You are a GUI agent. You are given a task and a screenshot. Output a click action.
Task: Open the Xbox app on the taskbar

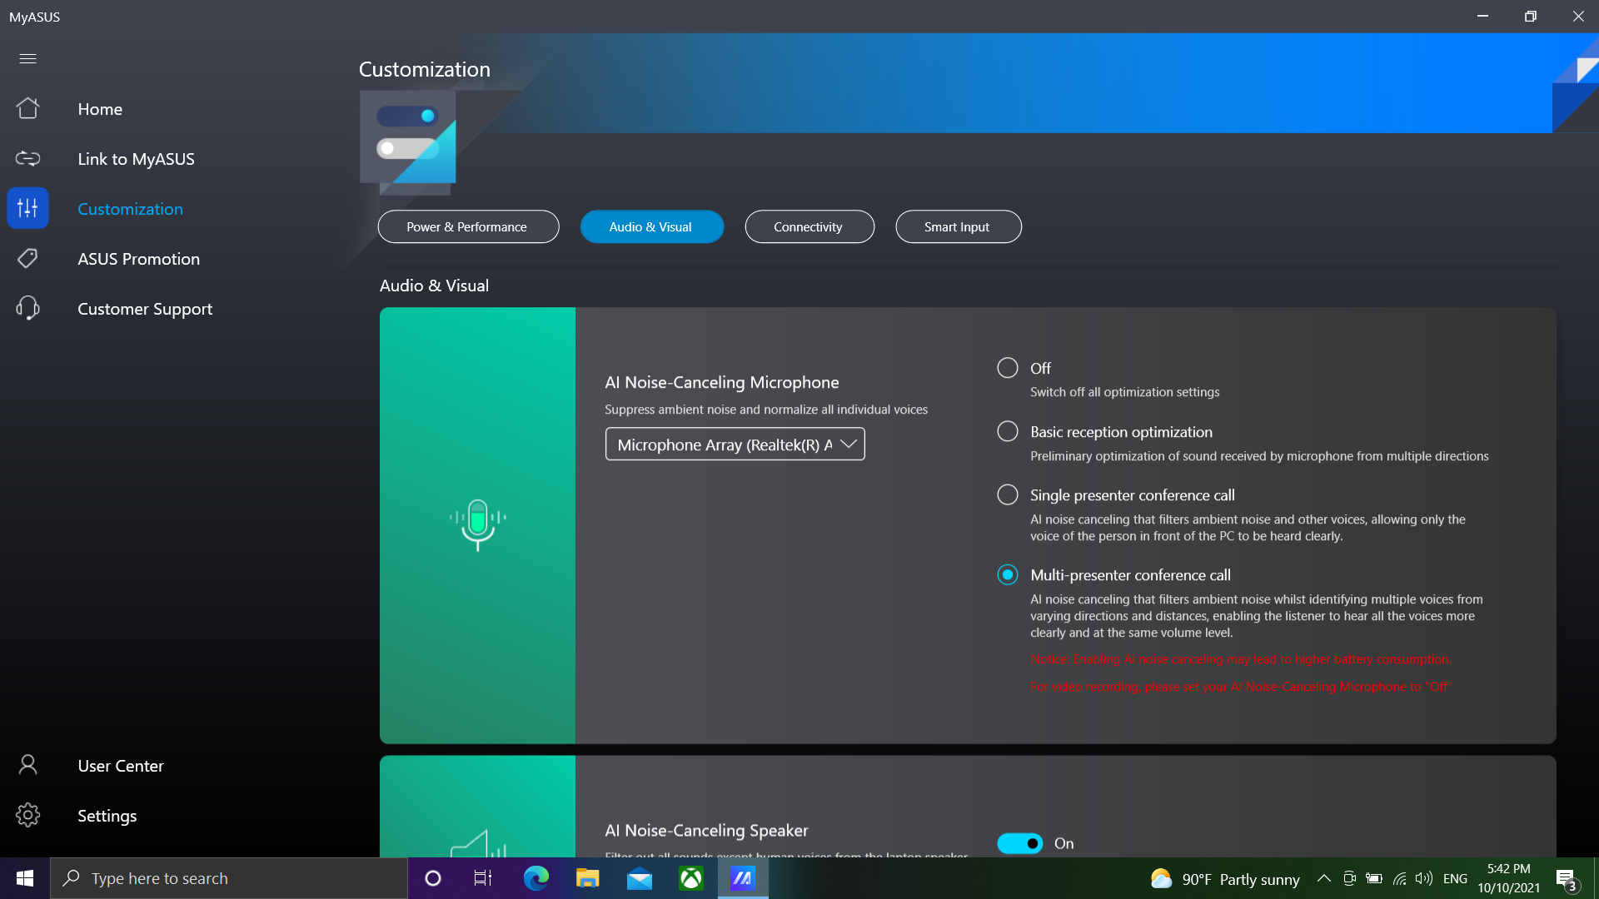[691, 878]
